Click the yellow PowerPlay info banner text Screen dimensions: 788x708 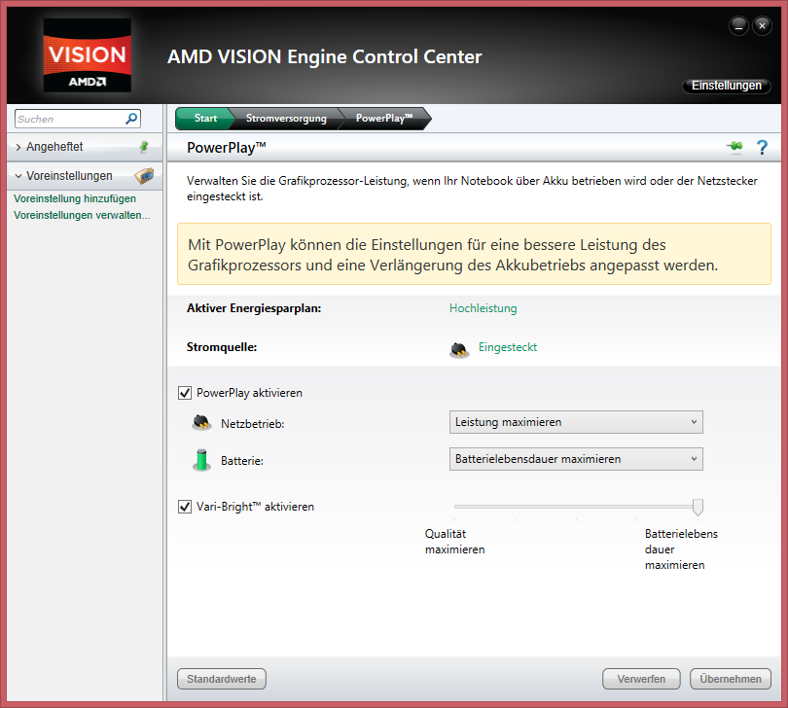click(x=452, y=255)
